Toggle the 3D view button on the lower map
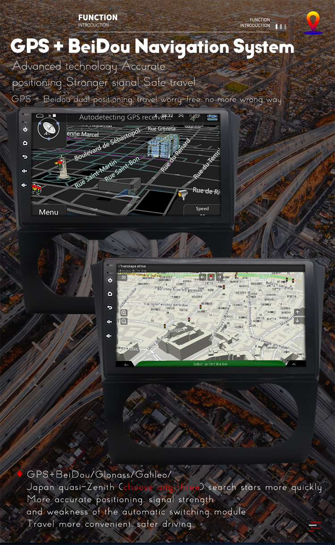 tap(124, 277)
